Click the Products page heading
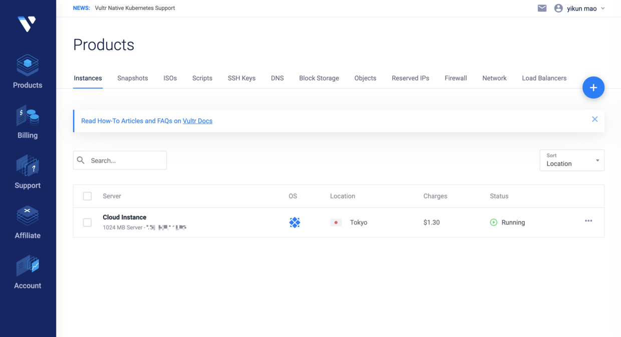This screenshot has width=621, height=337. (x=104, y=45)
